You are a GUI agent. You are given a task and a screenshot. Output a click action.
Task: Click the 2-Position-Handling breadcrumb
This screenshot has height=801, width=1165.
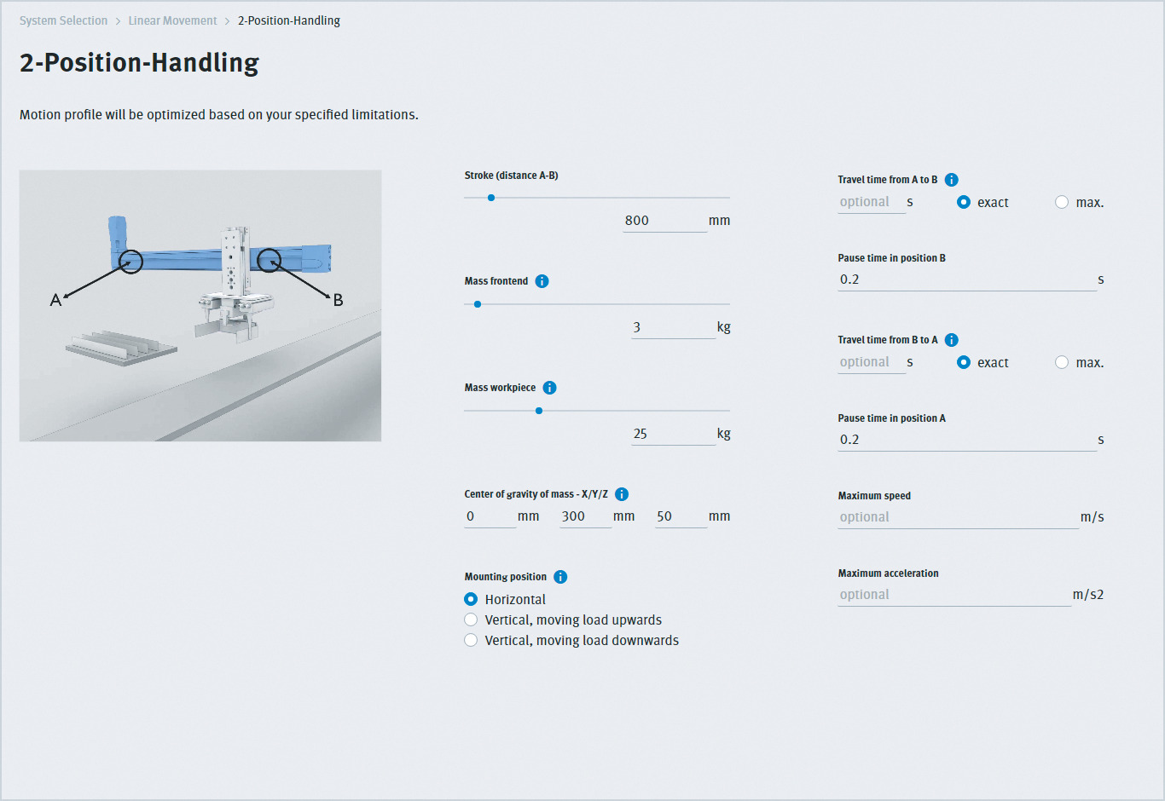[289, 20]
